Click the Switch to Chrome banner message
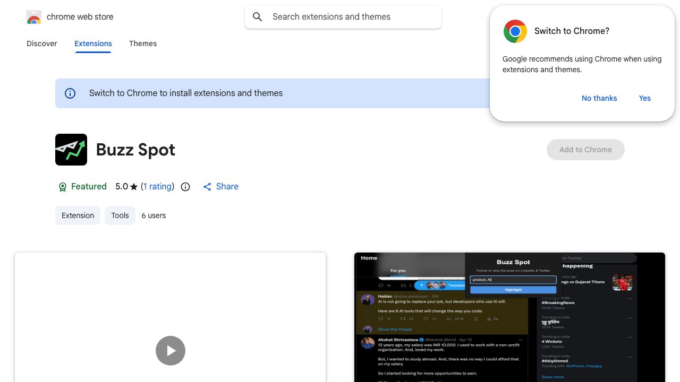Screen dimensions: 680x382 click(x=186, y=93)
